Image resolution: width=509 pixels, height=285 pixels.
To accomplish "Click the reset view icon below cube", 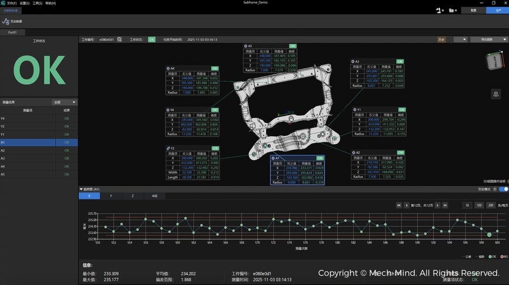I will (496, 94).
